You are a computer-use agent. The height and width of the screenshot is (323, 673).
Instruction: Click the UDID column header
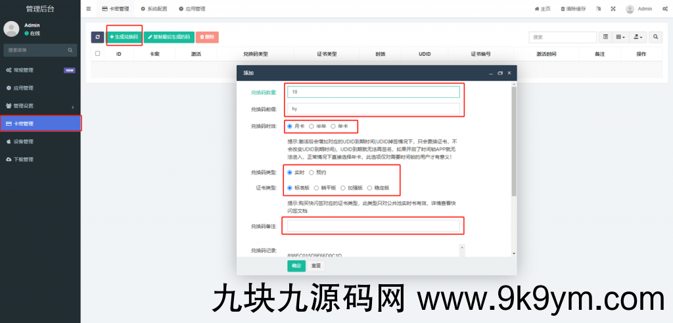tap(425, 54)
